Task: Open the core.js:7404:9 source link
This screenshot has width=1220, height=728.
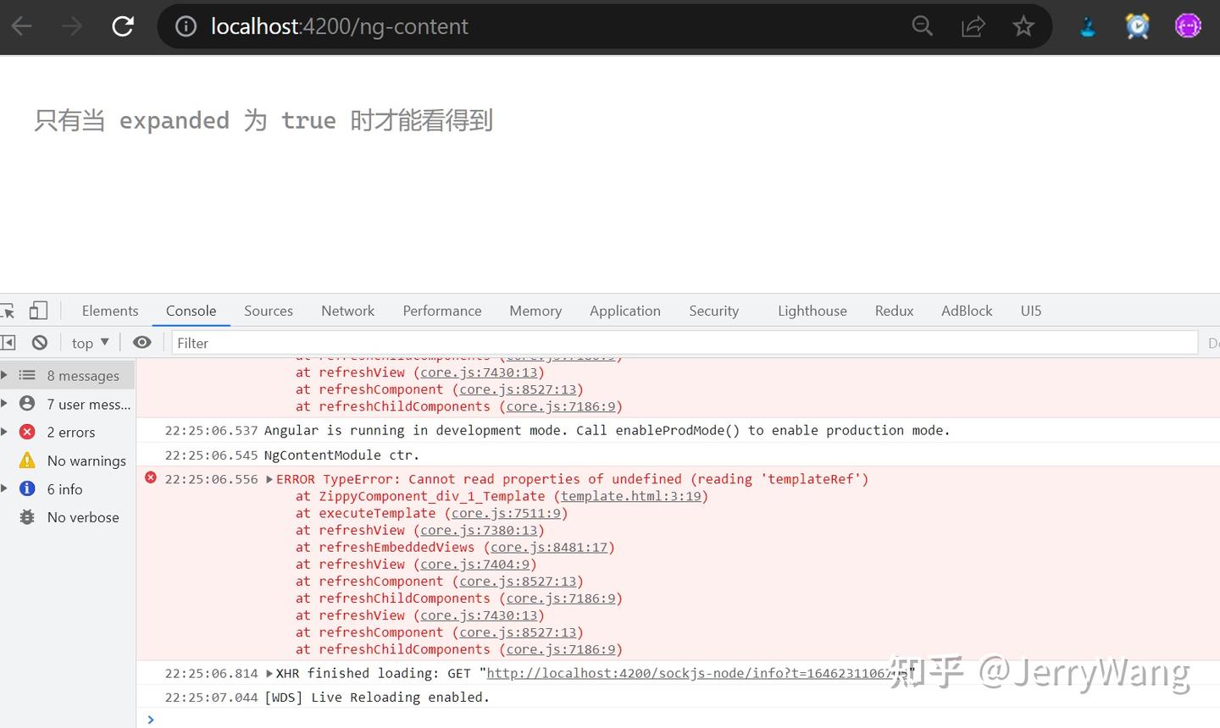Action: [x=475, y=564]
